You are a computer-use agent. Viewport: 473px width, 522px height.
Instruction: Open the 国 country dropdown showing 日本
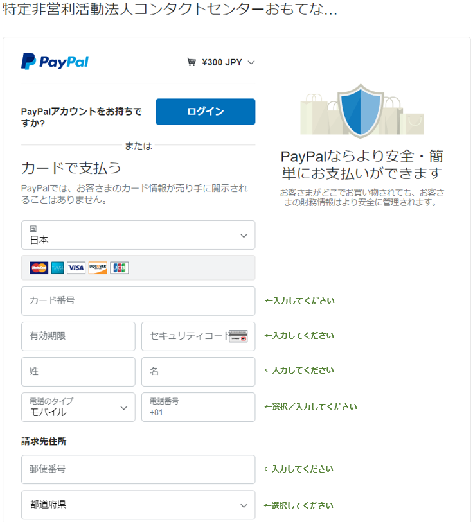point(138,235)
